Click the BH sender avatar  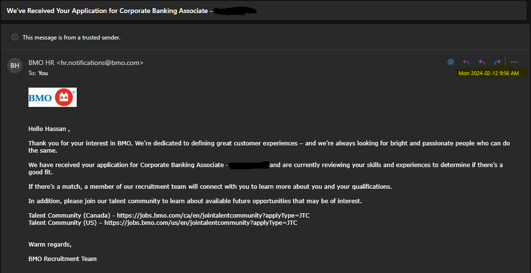[x=15, y=65]
